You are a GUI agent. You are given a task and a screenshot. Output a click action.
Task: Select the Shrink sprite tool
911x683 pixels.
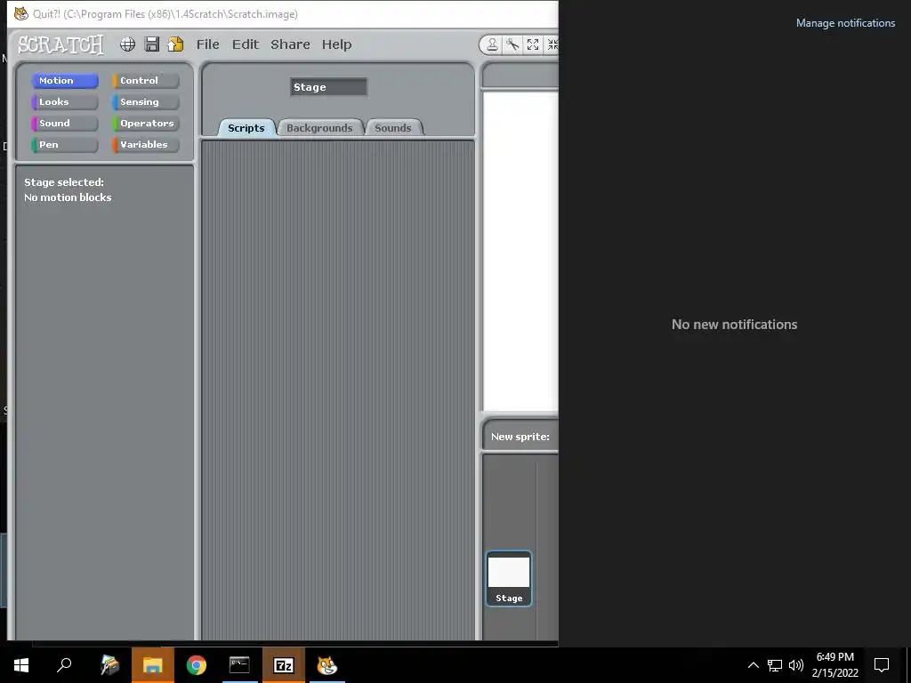point(552,44)
